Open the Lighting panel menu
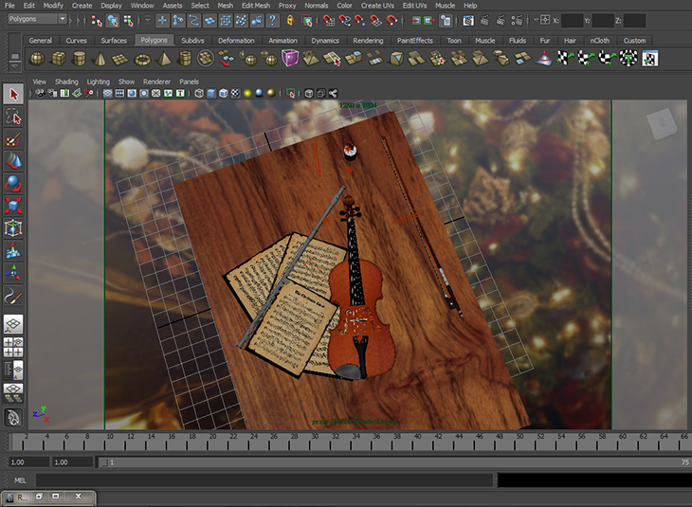 tap(98, 81)
